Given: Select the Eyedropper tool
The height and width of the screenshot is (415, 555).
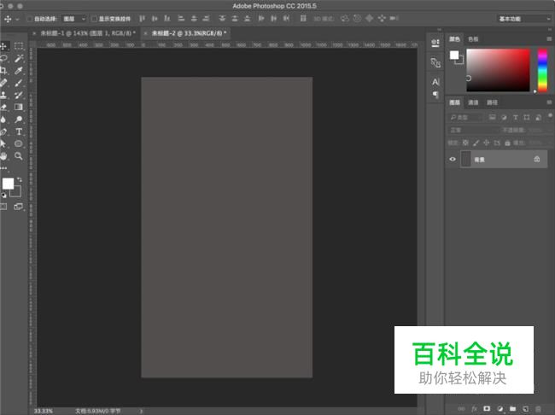Looking at the screenshot, I should 18,70.
